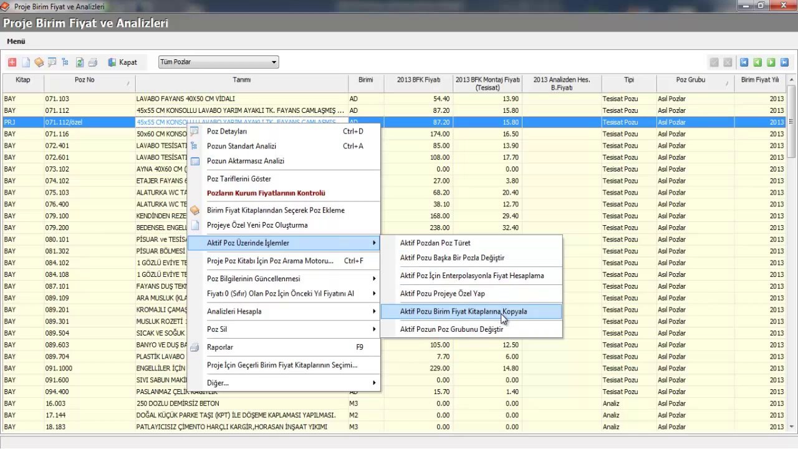Sort by Kitap column header
Screen dimensions: 798x449
pyautogui.click(x=22, y=84)
